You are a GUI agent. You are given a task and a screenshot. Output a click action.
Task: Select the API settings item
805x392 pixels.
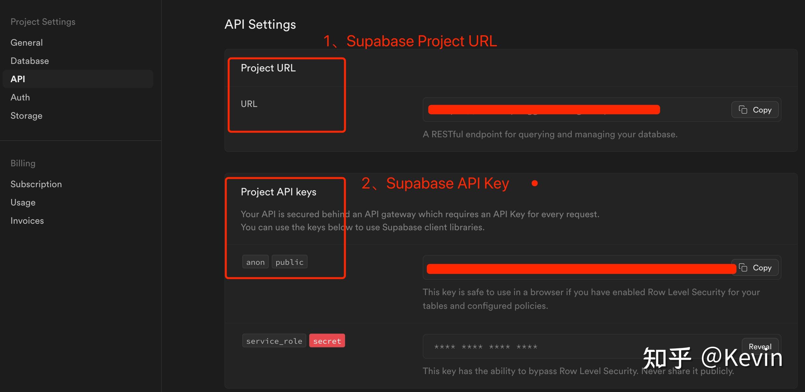[x=18, y=79]
